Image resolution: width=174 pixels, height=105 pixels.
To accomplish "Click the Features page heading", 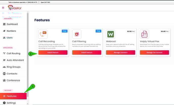I will click(42, 20).
